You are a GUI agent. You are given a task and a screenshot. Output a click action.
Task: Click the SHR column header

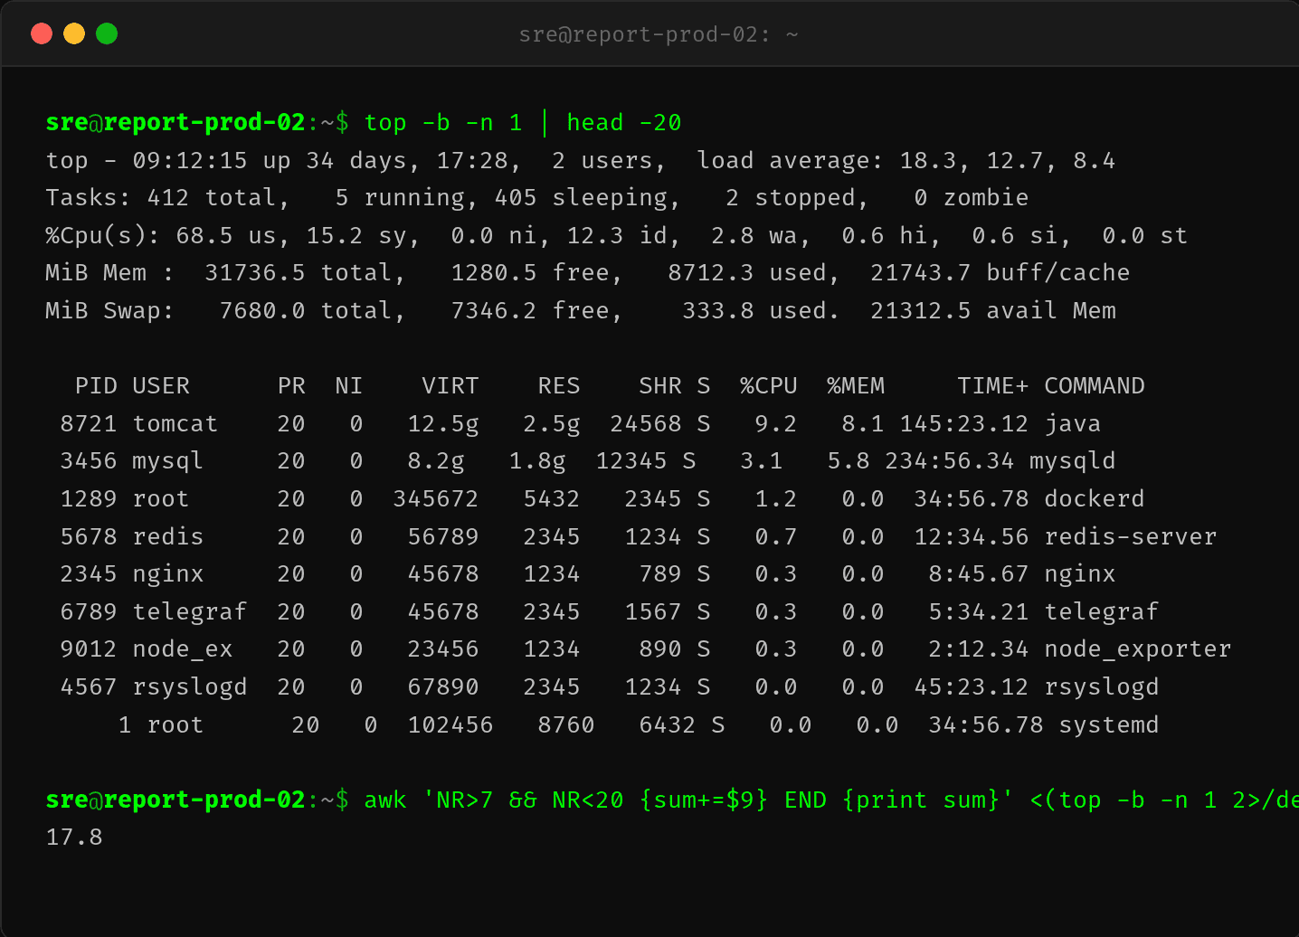pos(660,386)
